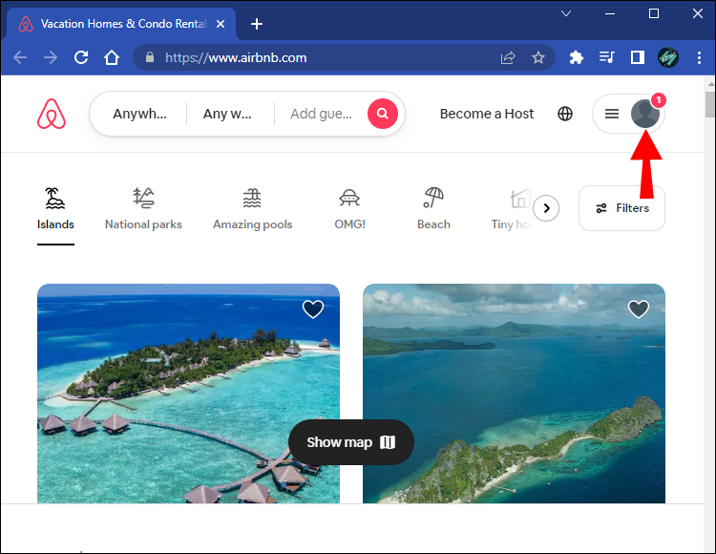Viewport: 716px width, 554px height.
Task: Open the Any week date picker
Action: [x=228, y=114]
